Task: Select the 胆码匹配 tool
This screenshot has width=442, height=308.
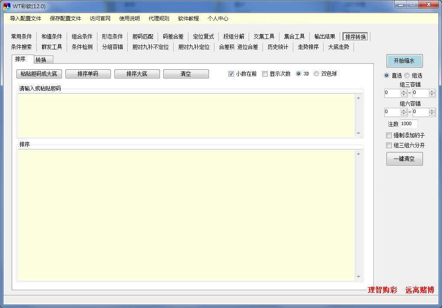Action: 142,36
